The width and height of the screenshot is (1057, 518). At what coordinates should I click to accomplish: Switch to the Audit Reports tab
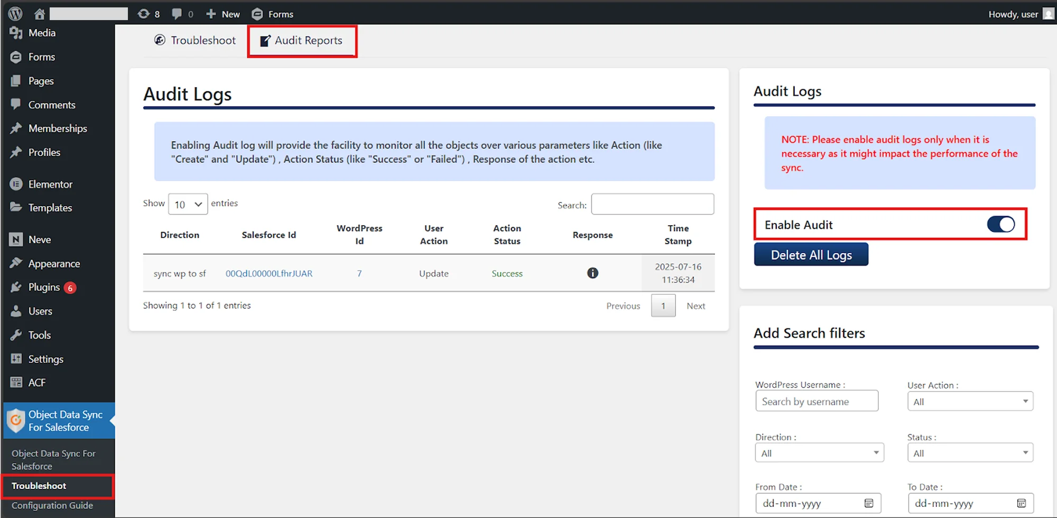(x=302, y=41)
